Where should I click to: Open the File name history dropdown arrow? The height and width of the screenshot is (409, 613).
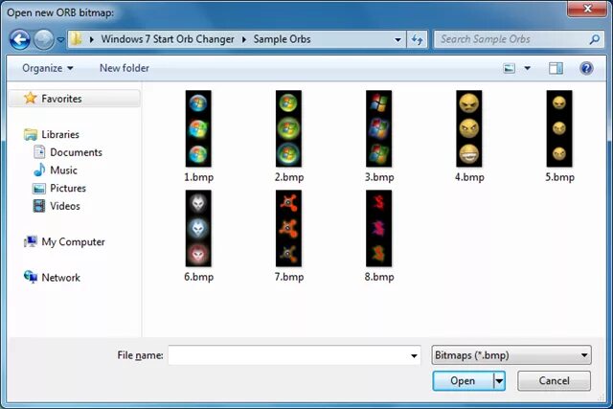(x=414, y=355)
